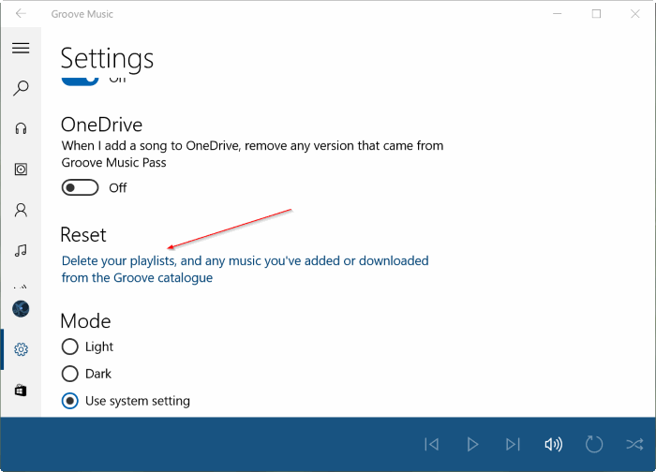Click the Delete your playlists reset link

(246, 269)
